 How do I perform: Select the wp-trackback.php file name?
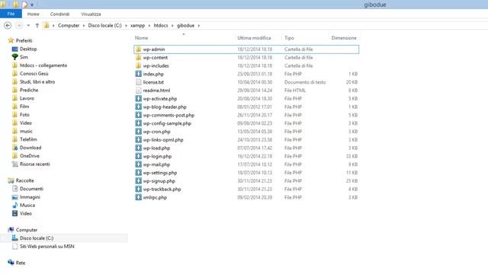point(162,190)
